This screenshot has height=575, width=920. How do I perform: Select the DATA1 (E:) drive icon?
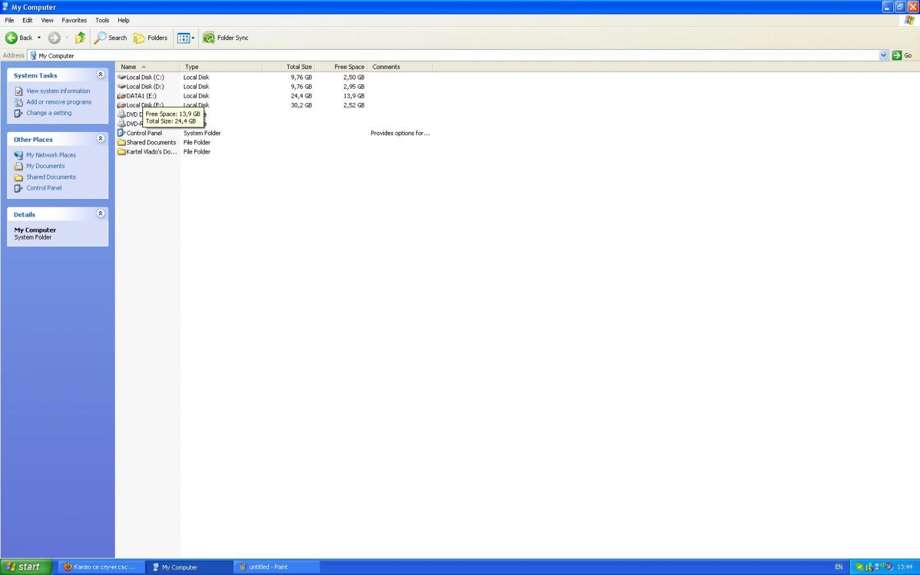click(x=121, y=96)
